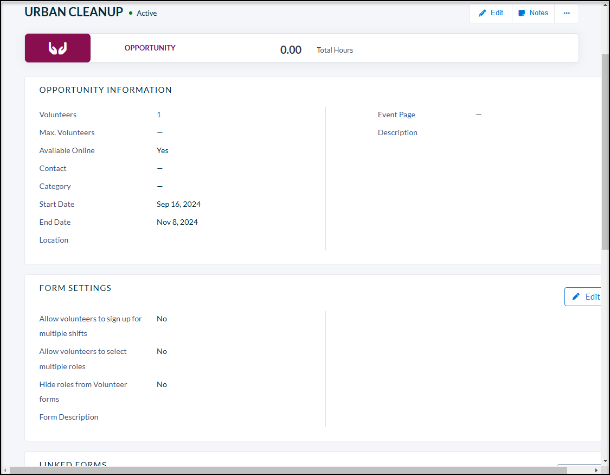Select the Urban Cleanup title
The image size is (610, 475).
(74, 12)
